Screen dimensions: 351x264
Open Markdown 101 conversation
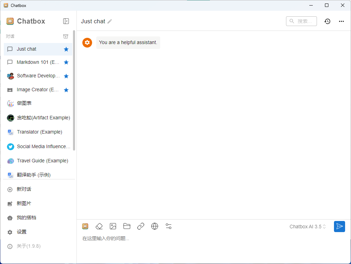(x=38, y=62)
